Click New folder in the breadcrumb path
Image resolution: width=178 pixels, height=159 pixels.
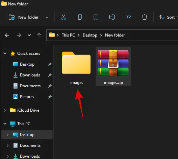[x=115, y=35]
